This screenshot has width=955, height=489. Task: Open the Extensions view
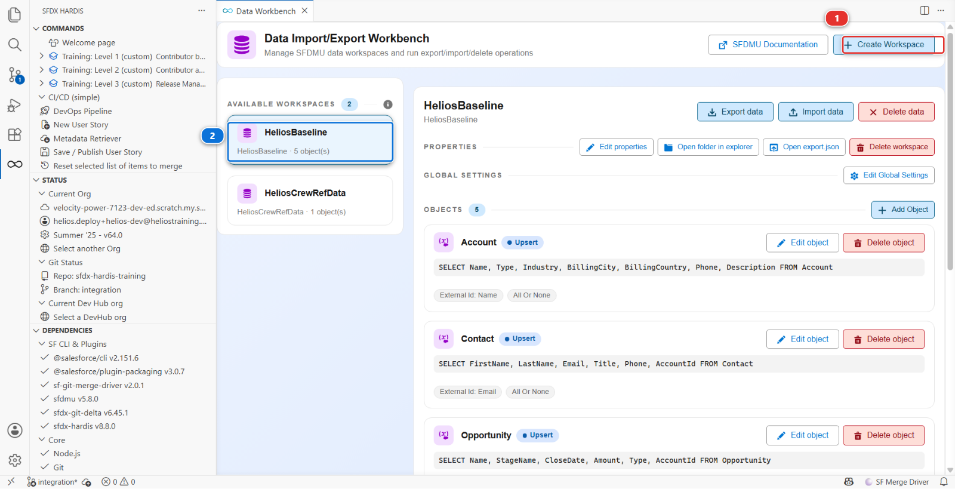pos(15,134)
